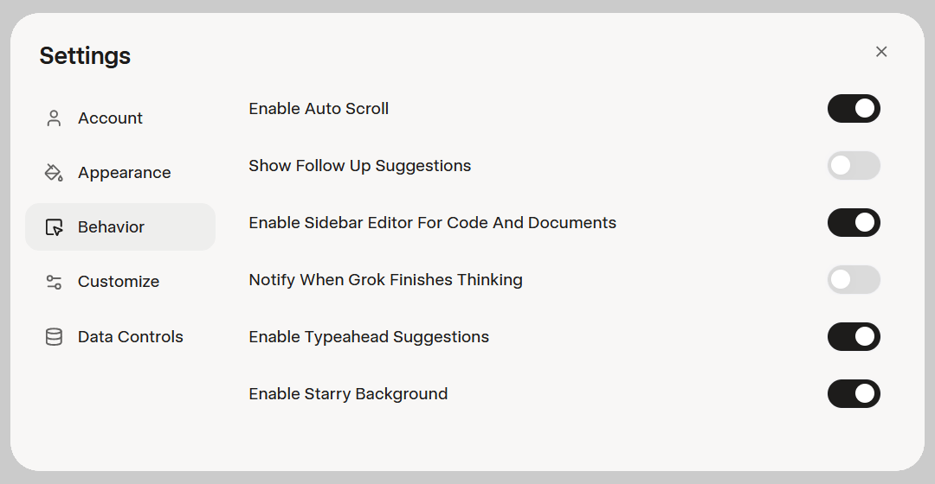Click the "Show Follow Up Suggestions" label text
This screenshot has width=935, height=484.
359,166
